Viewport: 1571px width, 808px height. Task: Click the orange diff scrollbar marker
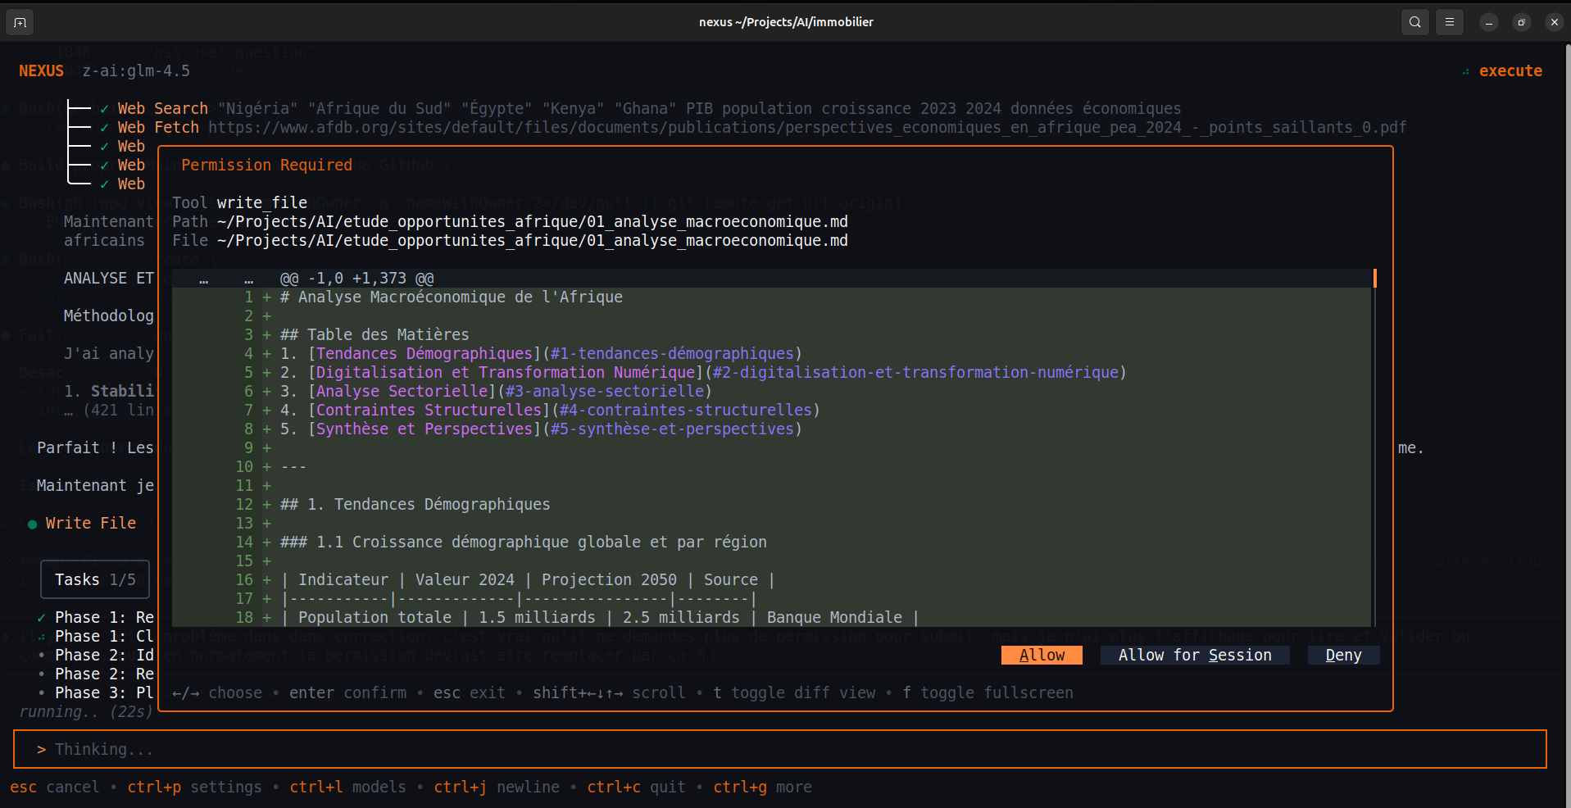tap(1374, 279)
